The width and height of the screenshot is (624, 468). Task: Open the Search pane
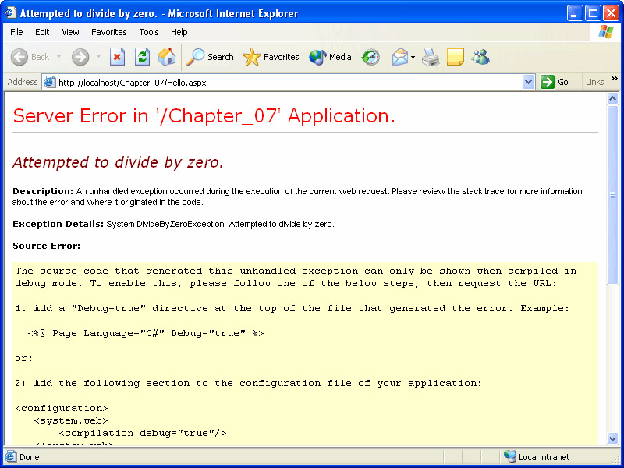click(211, 57)
